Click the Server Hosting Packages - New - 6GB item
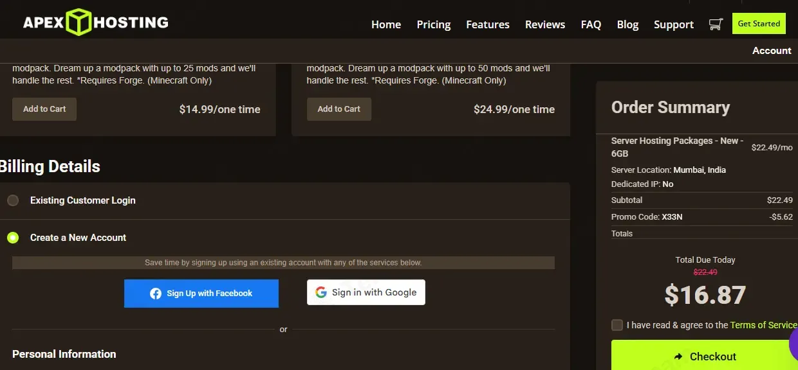 coord(678,147)
